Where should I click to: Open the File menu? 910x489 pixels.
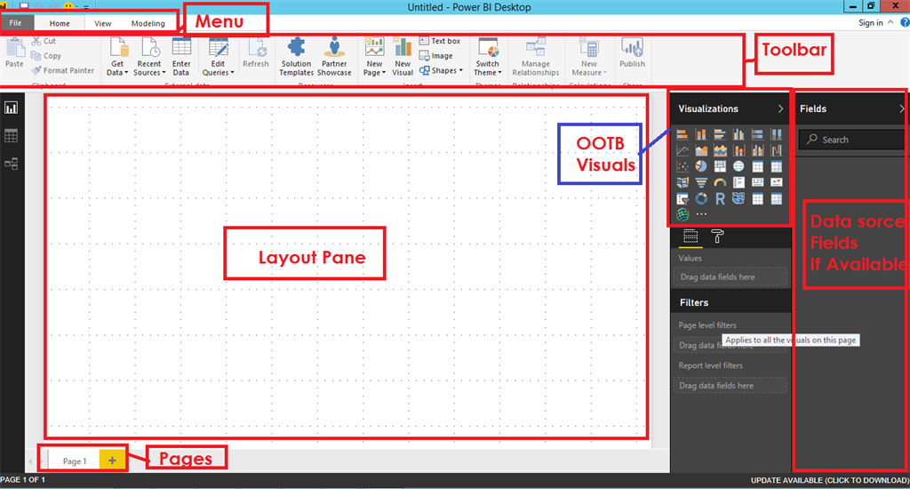click(x=16, y=23)
